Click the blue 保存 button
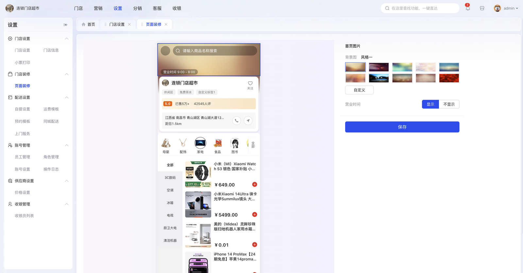 [402, 127]
